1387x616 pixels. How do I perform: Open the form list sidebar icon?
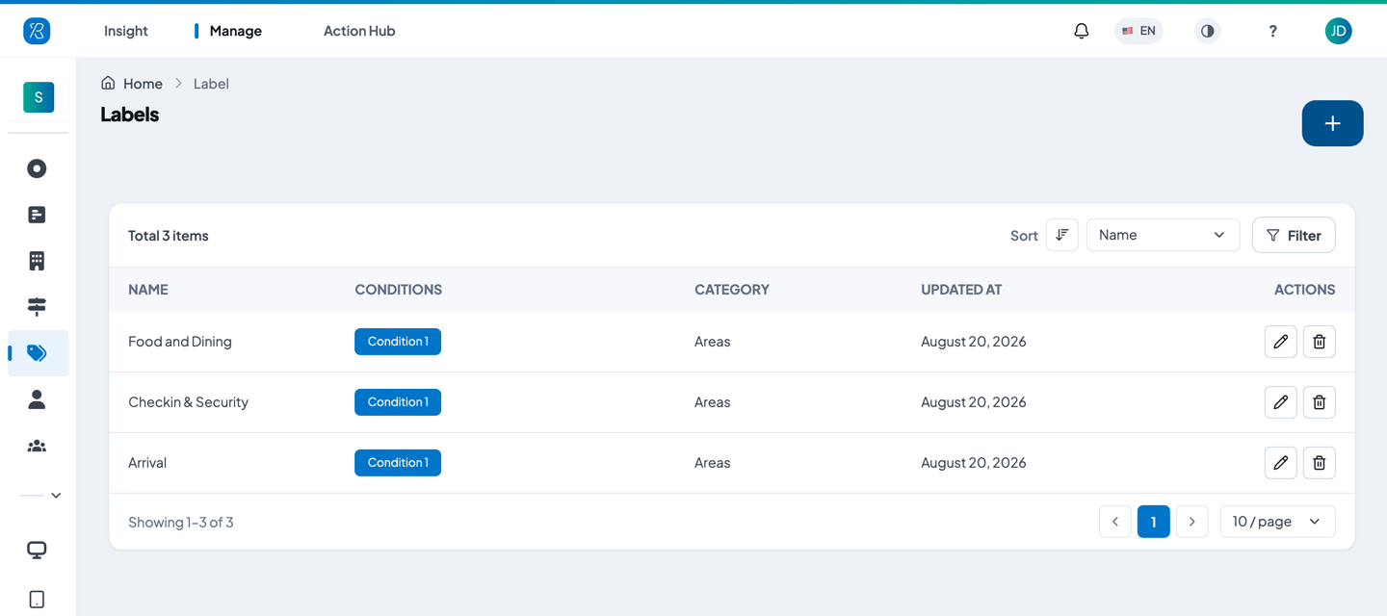pyautogui.click(x=37, y=215)
